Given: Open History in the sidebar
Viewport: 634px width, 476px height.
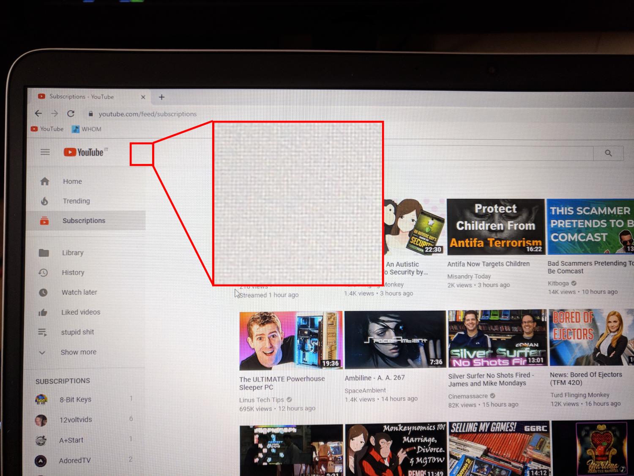Looking at the screenshot, I should (x=73, y=273).
